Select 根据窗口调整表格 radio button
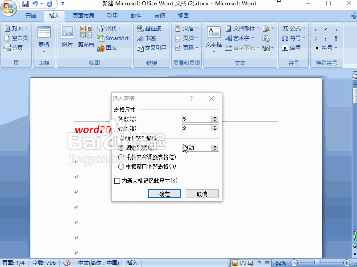Screen dimensions: 357x267 [x=121, y=166]
